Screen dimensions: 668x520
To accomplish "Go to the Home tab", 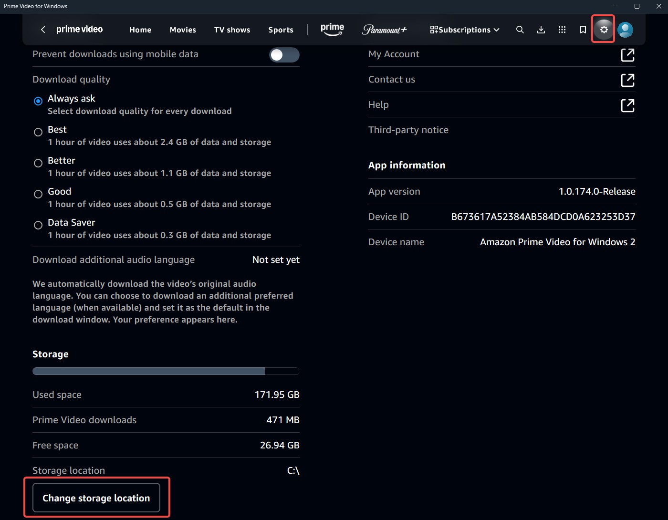I will point(140,30).
